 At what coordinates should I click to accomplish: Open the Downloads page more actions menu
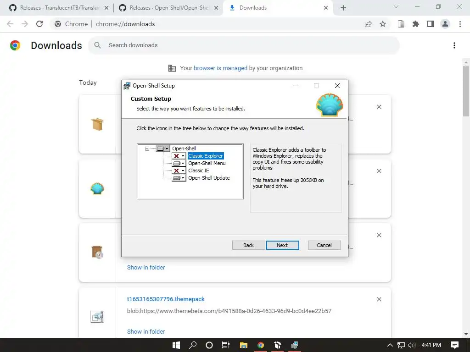coord(454,45)
